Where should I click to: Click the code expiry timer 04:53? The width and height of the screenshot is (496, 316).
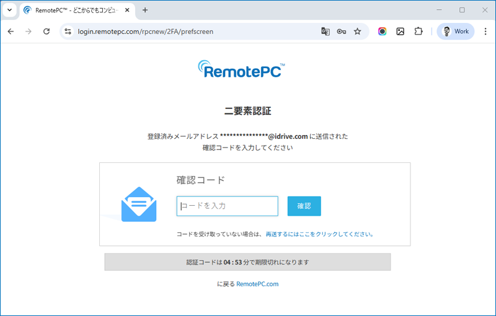(x=232, y=262)
